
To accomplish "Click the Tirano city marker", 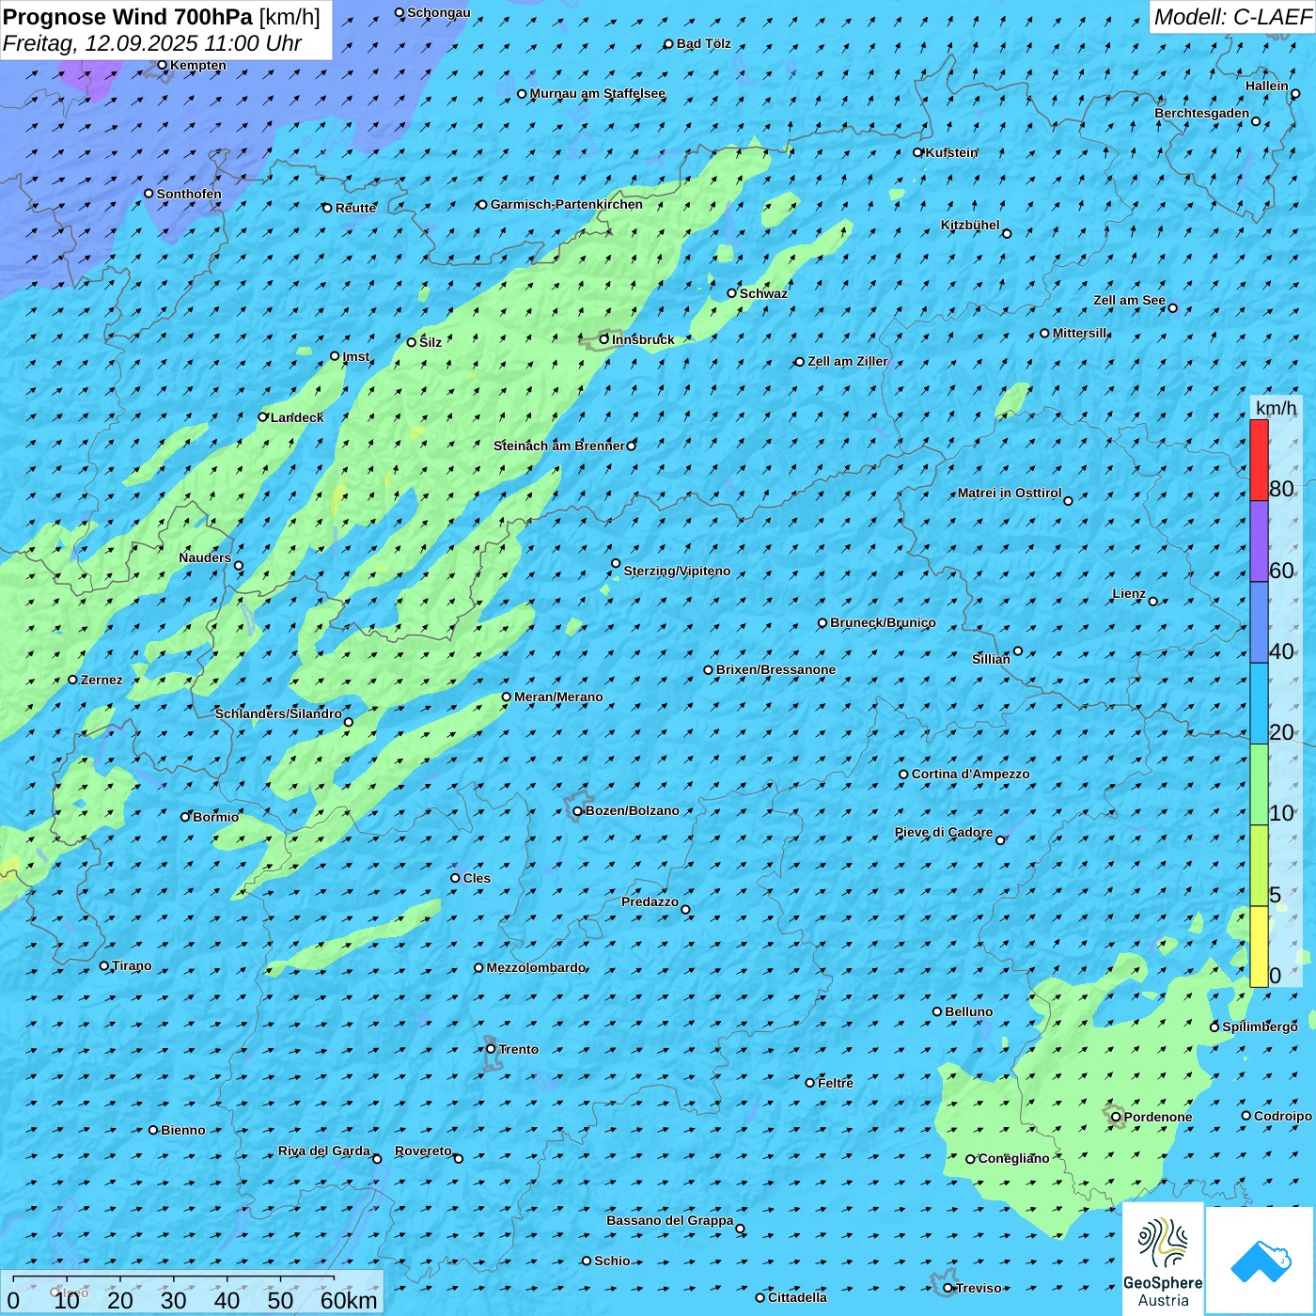I will tap(104, 965).
